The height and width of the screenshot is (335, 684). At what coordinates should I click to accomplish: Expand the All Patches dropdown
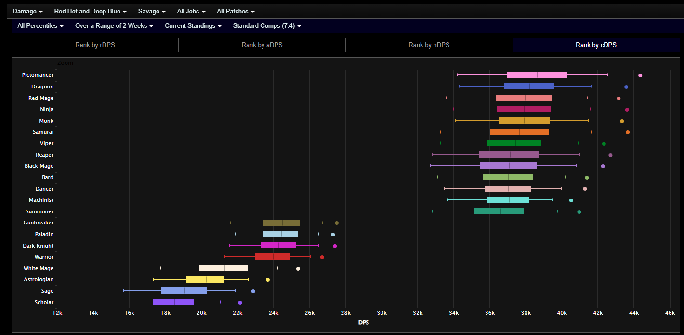(x=236, y=11)
